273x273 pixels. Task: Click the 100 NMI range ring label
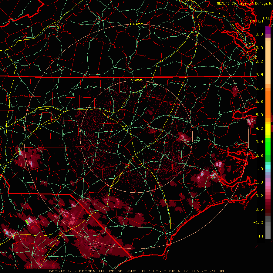136,24
